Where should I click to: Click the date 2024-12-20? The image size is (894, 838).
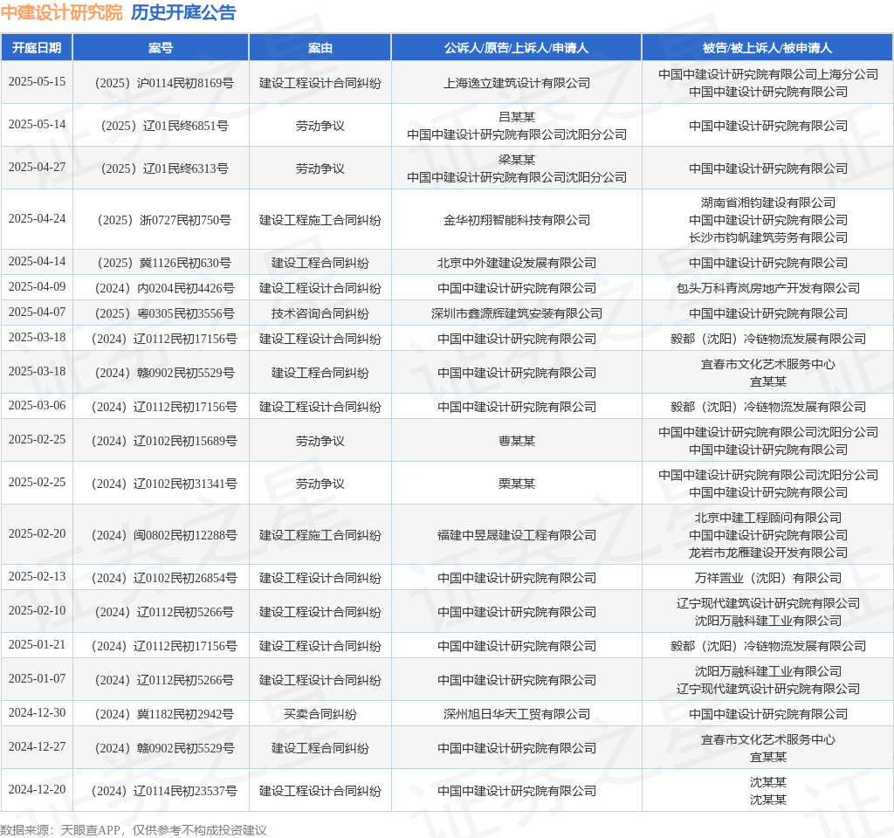point(37,789)
